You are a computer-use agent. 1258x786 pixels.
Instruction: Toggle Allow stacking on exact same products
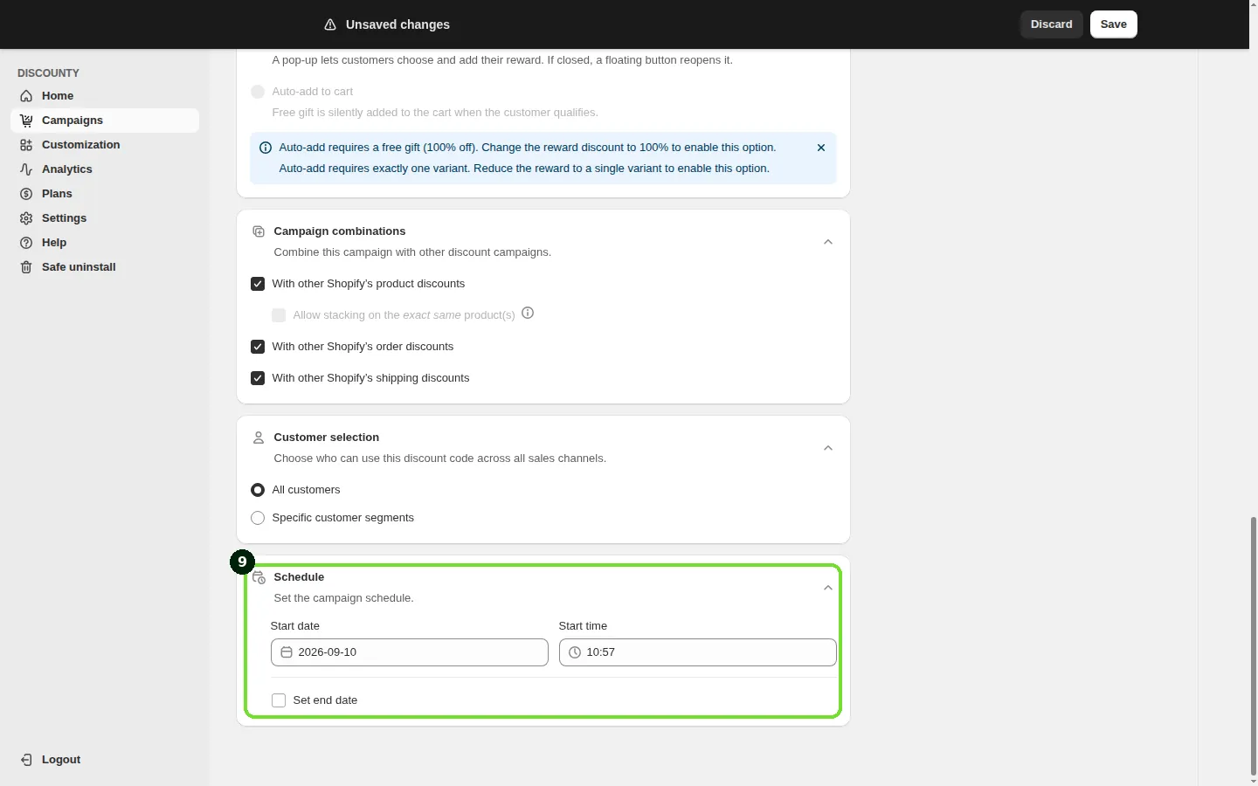(279, 315)
